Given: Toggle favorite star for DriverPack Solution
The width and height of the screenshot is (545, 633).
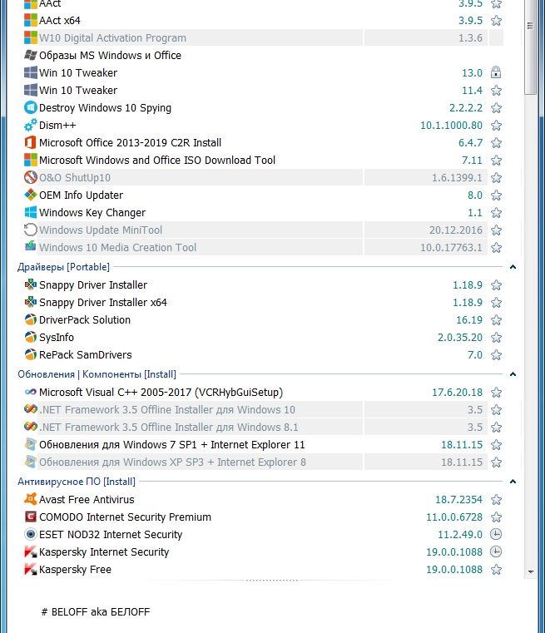Looking at the screenshot, I should coord(496,319).
